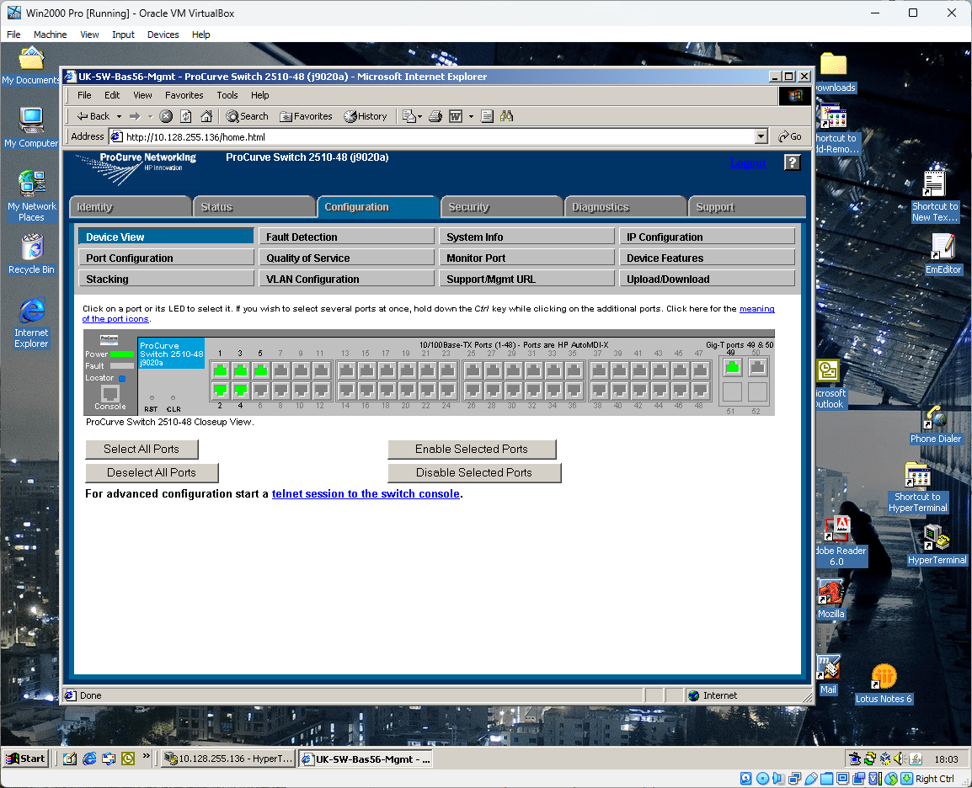Open IP Configuration page
Image resolution: width=972 pixels, height=788 pixels.
pos(707,237)
